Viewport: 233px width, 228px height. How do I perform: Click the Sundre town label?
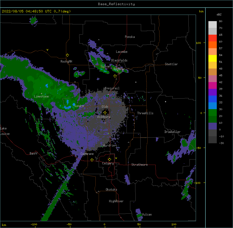[79, 106]
